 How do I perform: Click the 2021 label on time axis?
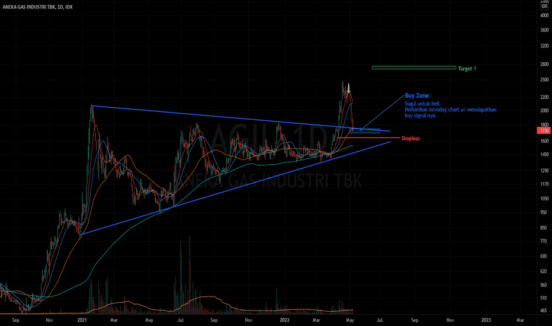[x=82, y=320]
